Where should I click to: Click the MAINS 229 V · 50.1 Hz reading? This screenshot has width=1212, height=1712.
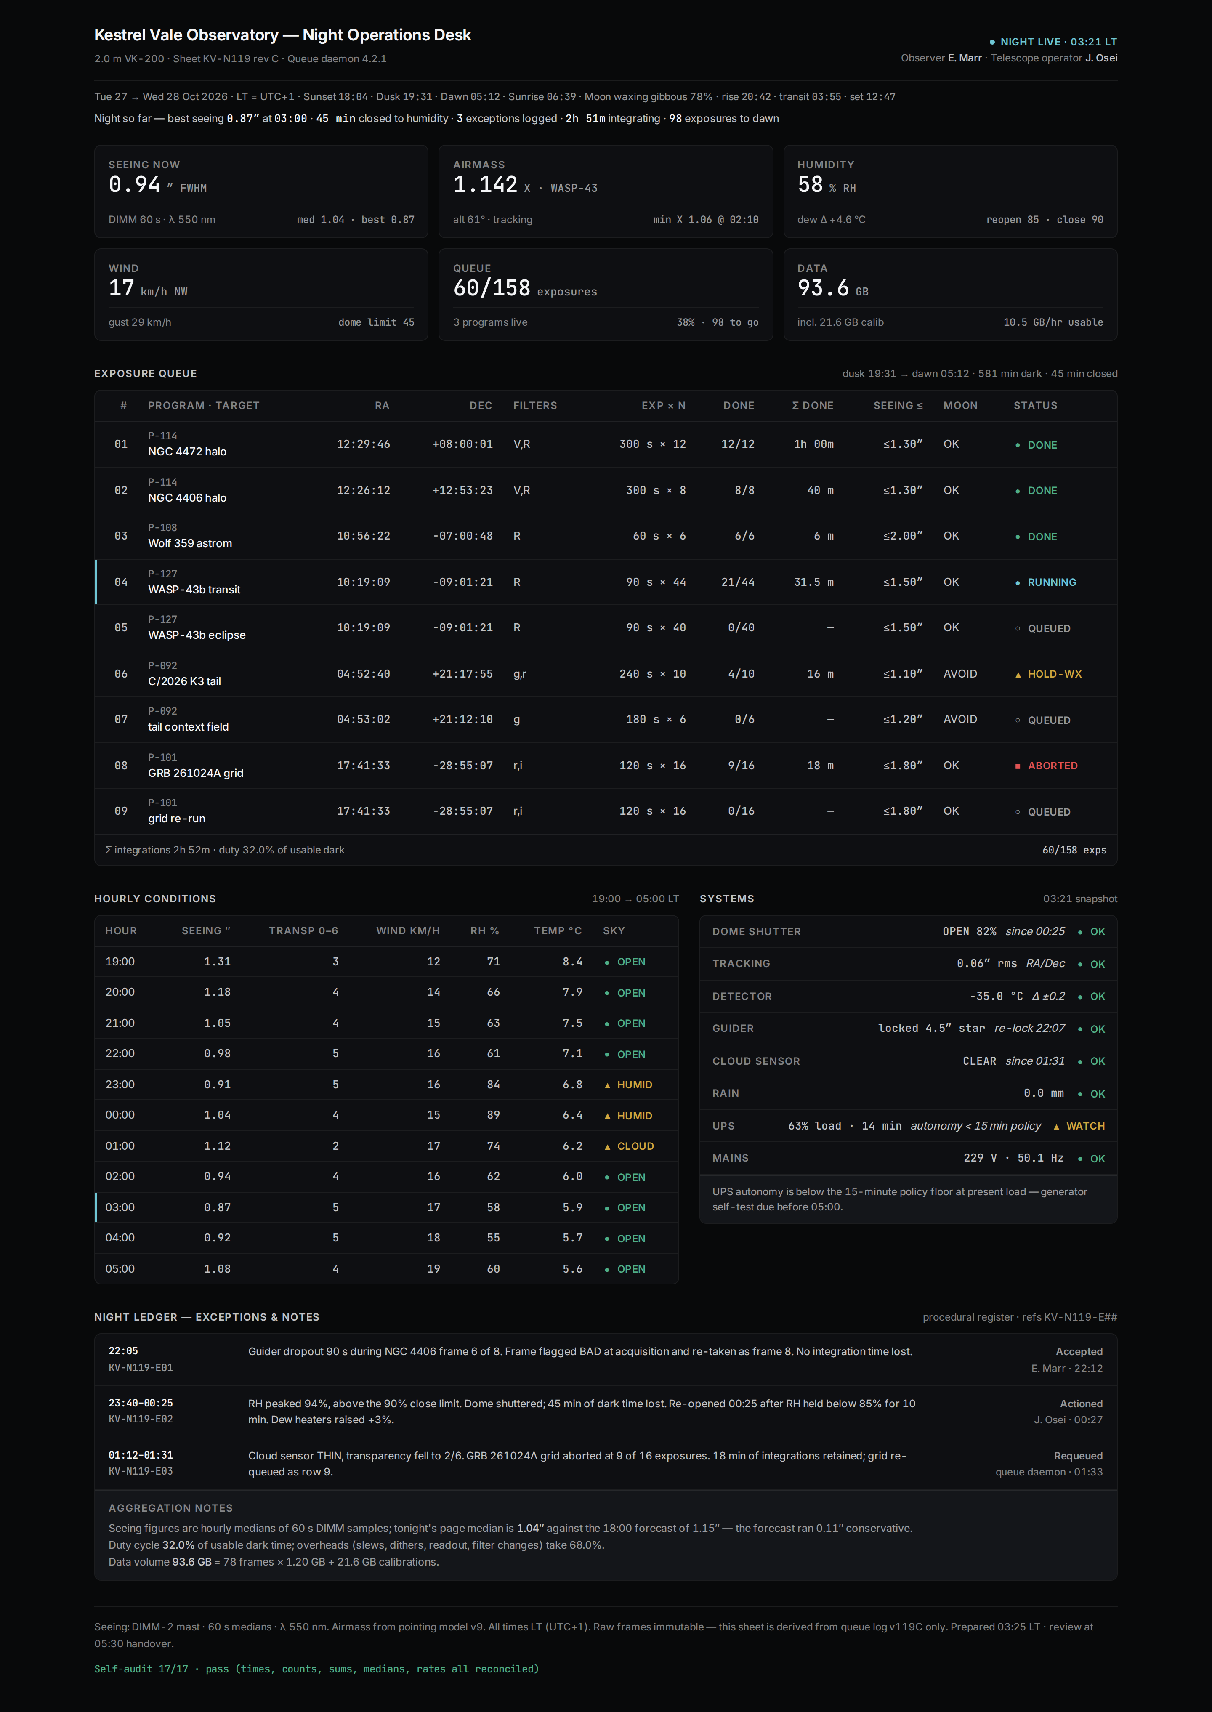1013,1158
